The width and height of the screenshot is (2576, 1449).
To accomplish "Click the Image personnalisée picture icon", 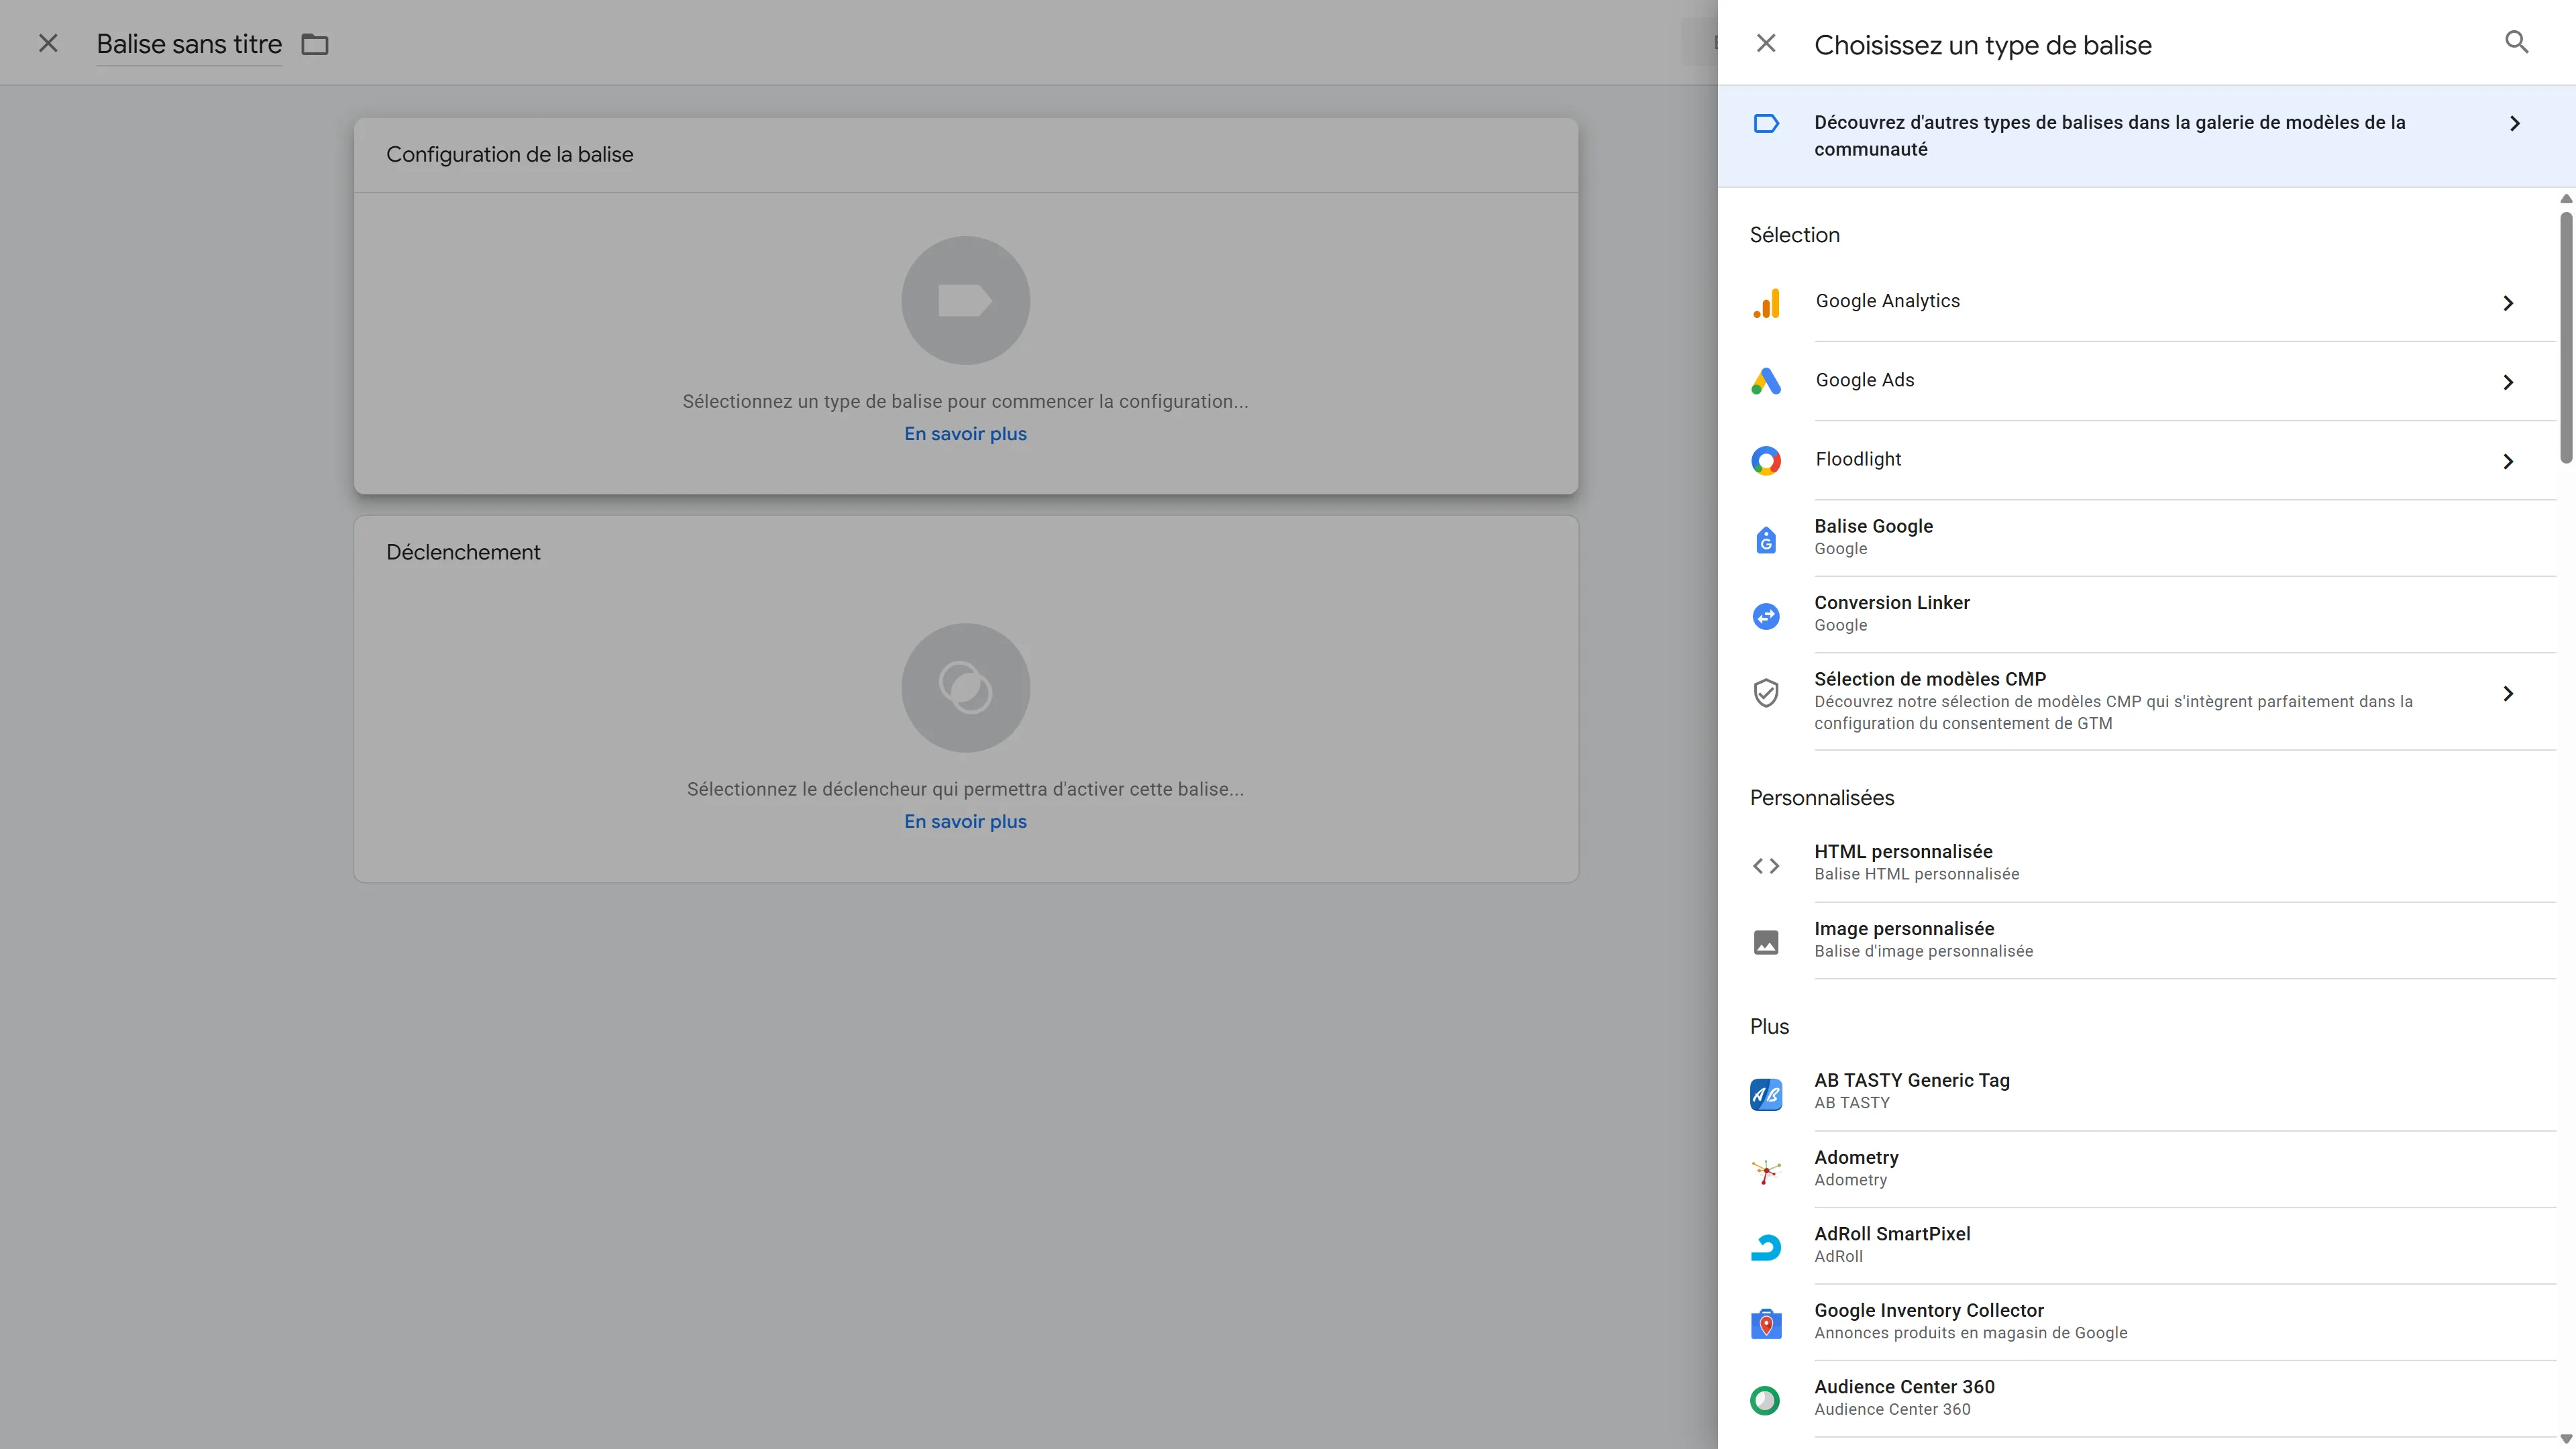I will click(1766, 943).
